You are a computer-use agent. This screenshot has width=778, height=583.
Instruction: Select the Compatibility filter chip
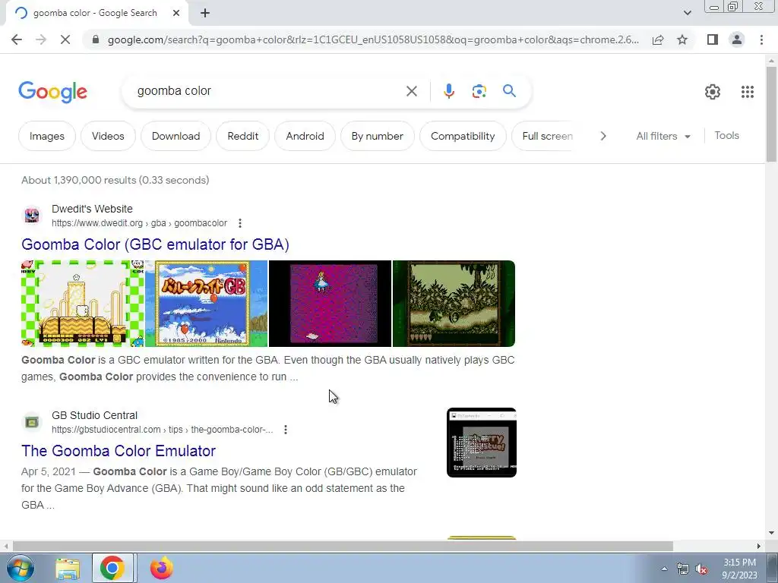coord(463,136)
